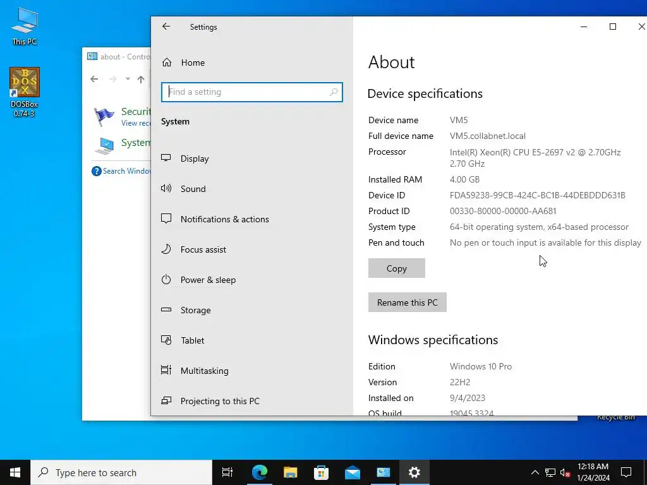This screenshot has height=485, width=647.
Task: Focus the Find a setting search box
Action: coord(251,92)
